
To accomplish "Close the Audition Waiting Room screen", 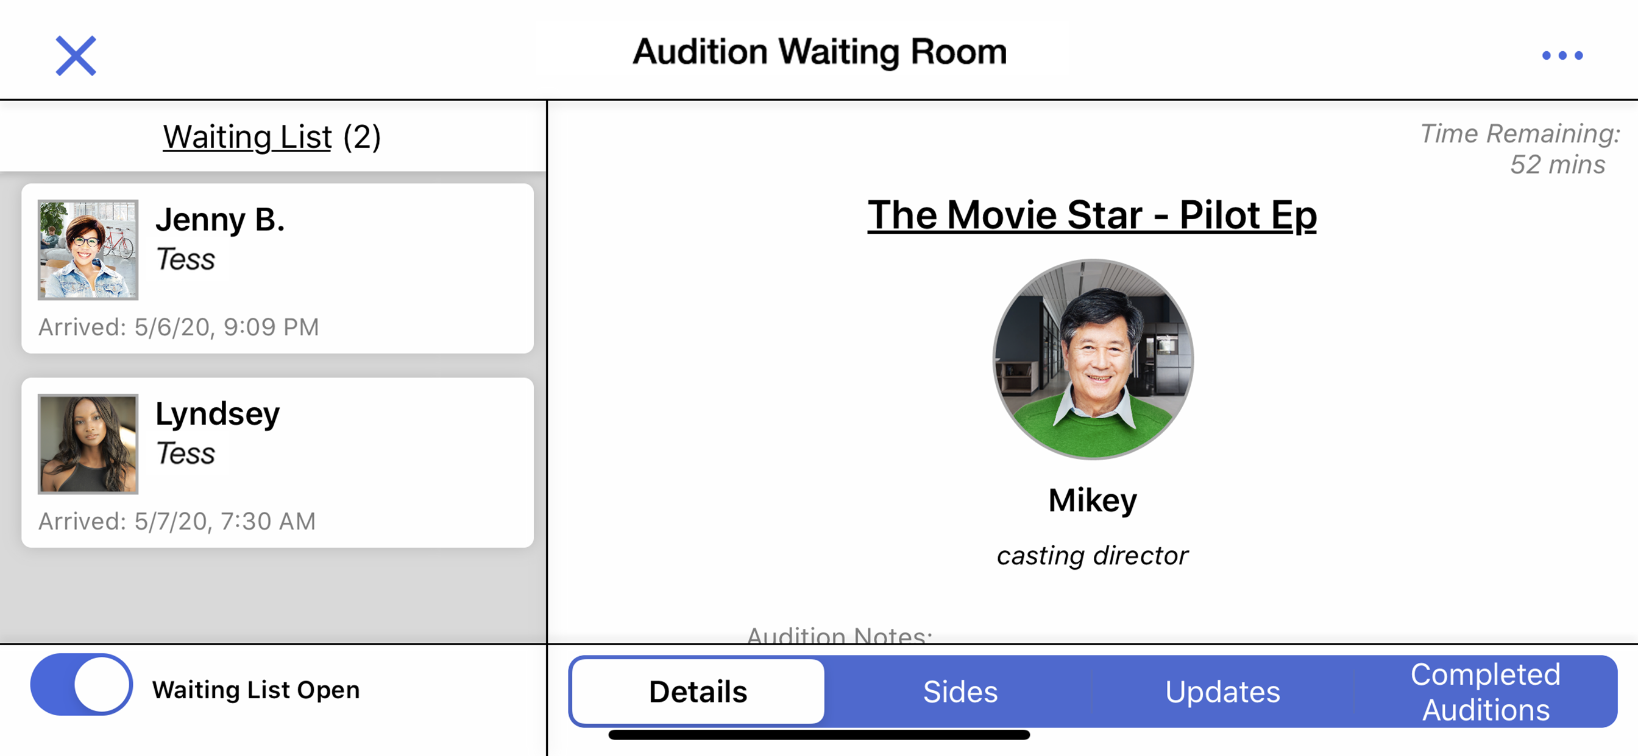I will tap(76, 56).
